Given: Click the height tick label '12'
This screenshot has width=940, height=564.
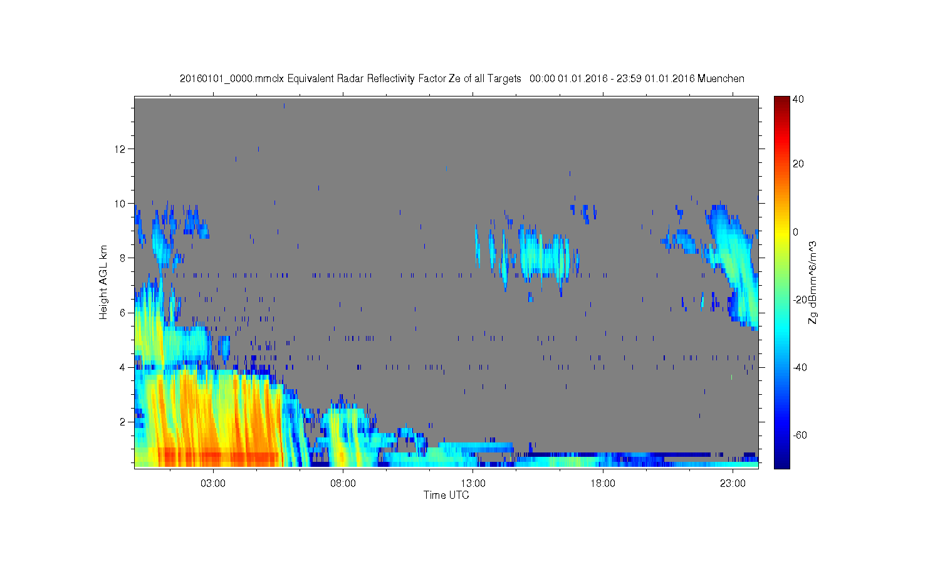Looking at the screenshot, I should [120, 149].
